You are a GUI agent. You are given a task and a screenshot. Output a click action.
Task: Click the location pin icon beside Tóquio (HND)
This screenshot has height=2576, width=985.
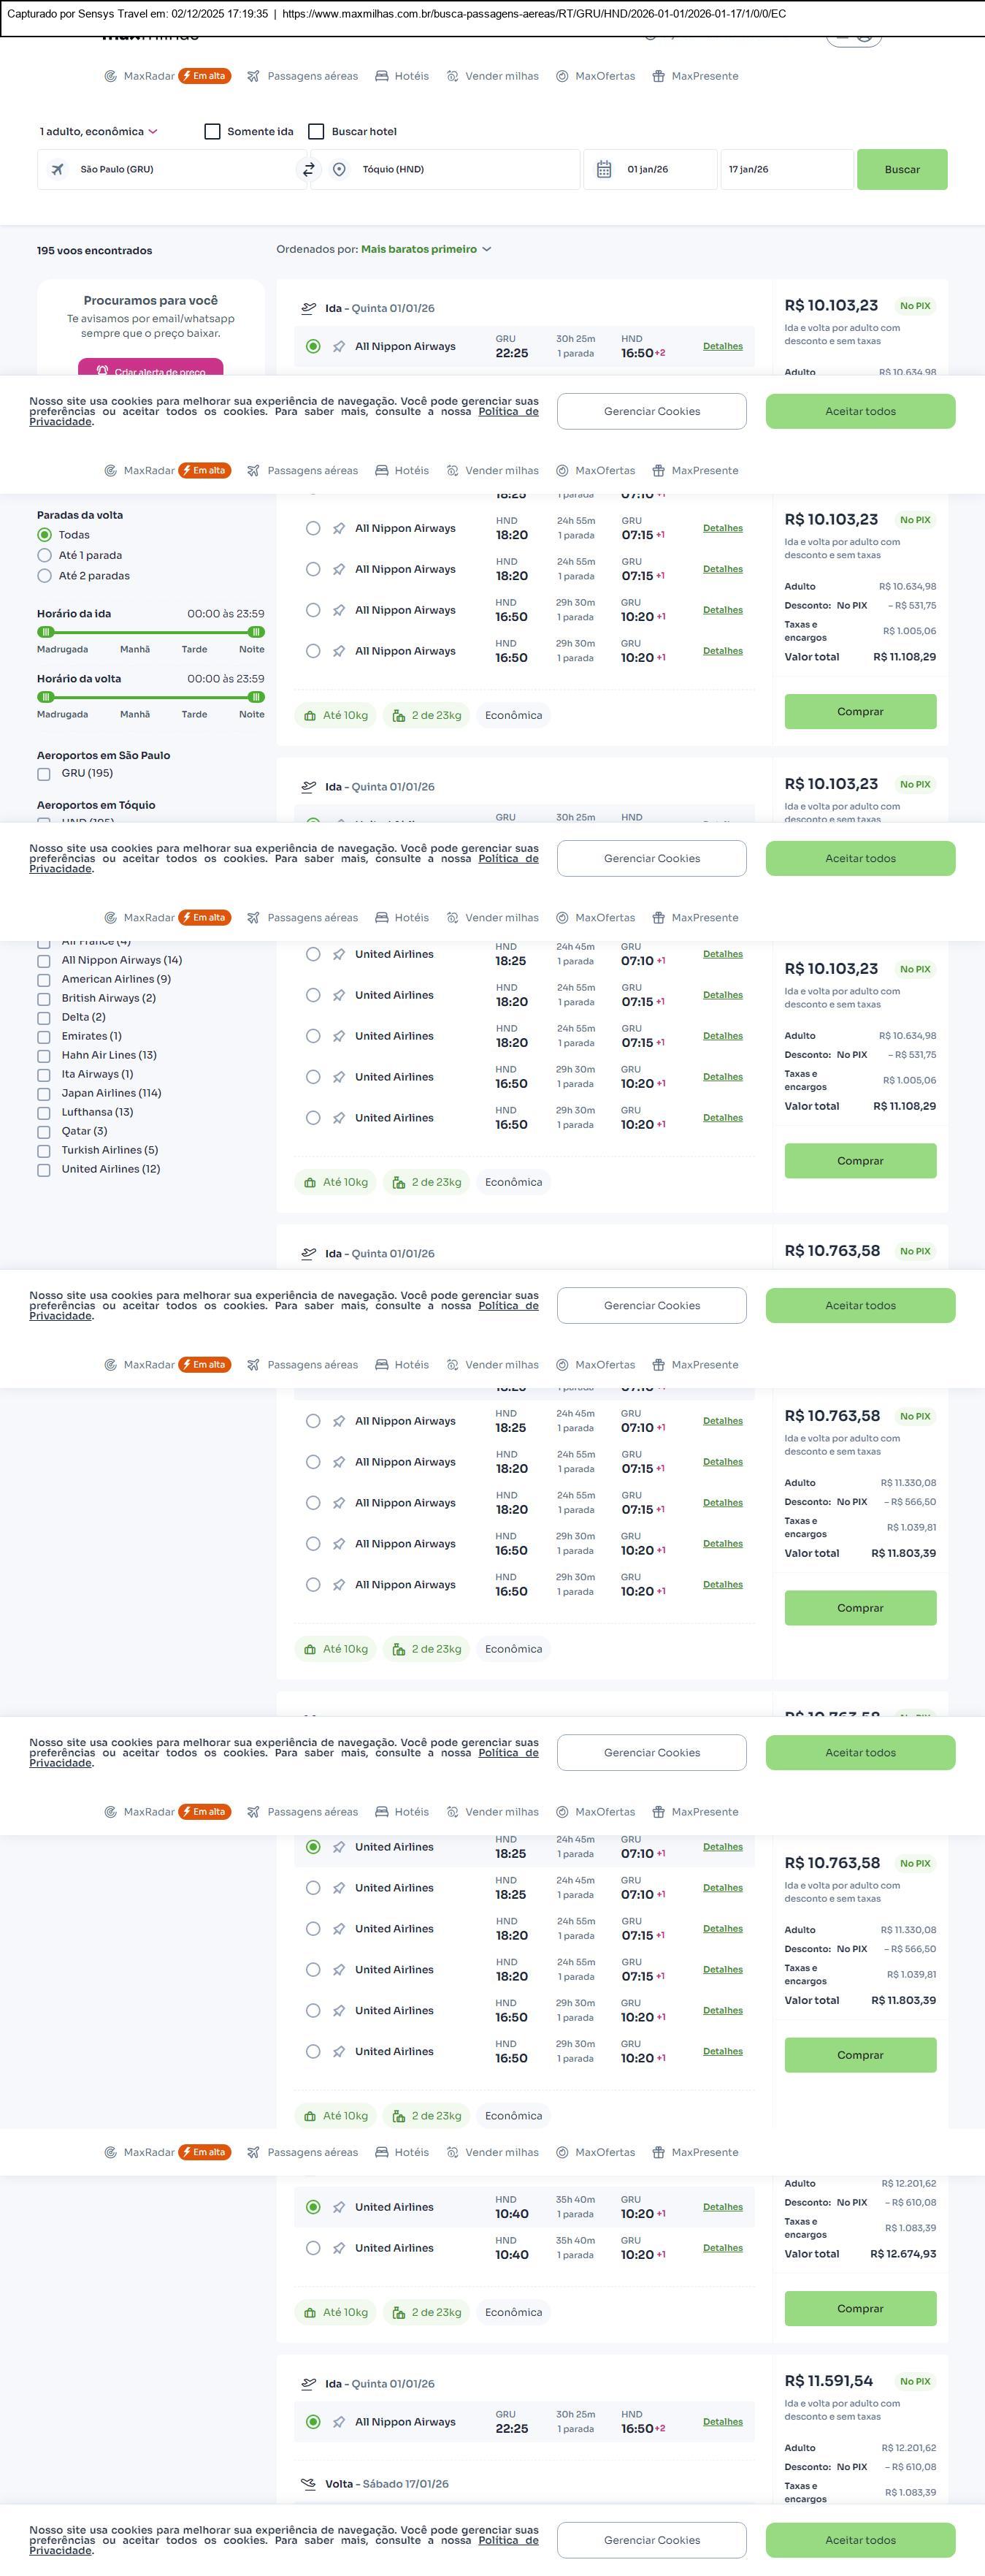[340, 170]
